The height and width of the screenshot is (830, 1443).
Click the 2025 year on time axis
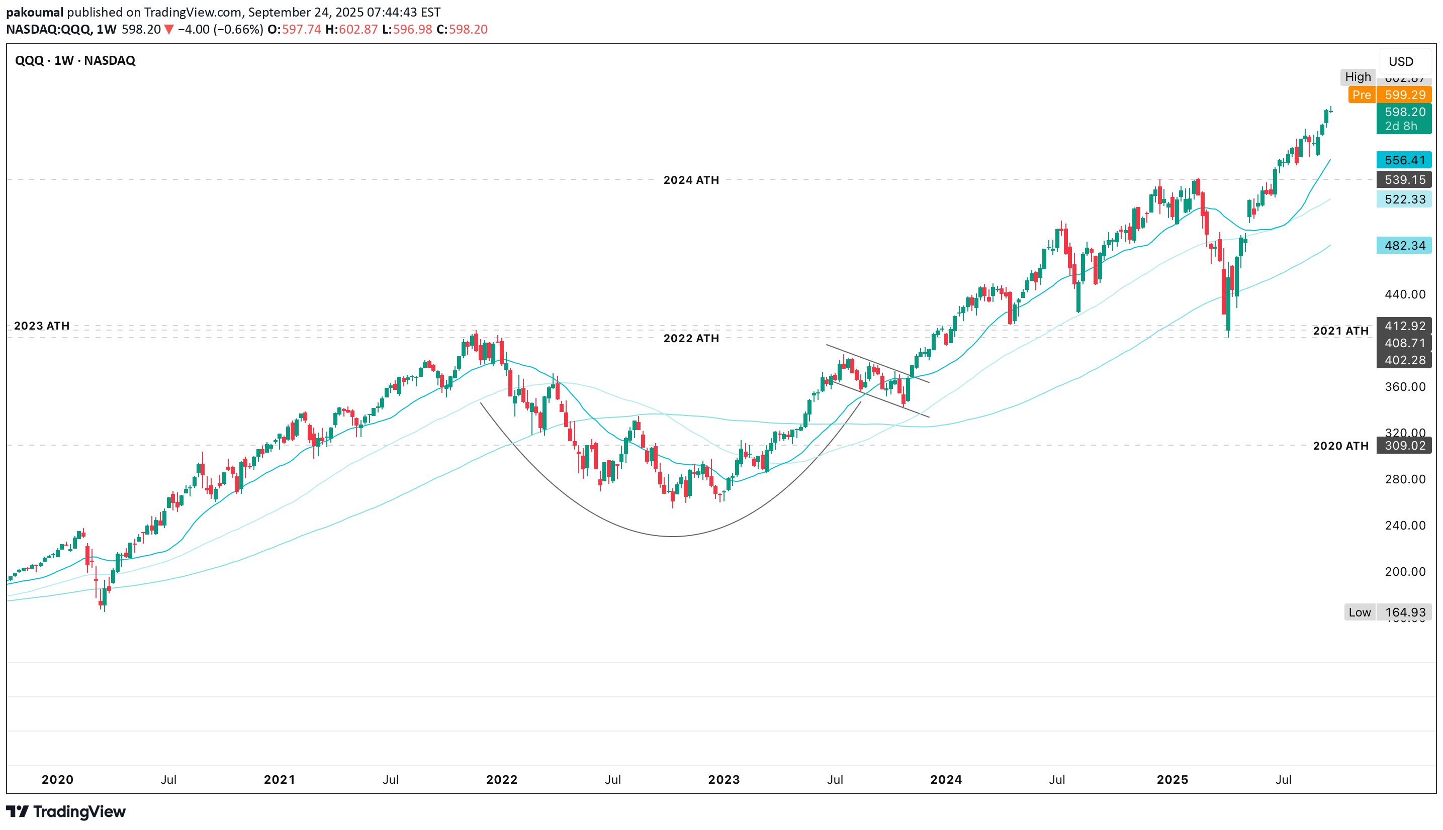1173,780
